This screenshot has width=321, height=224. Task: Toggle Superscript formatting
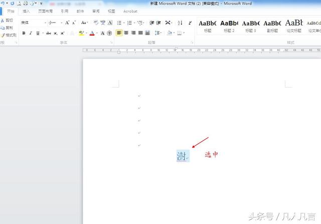click(62, 33)
